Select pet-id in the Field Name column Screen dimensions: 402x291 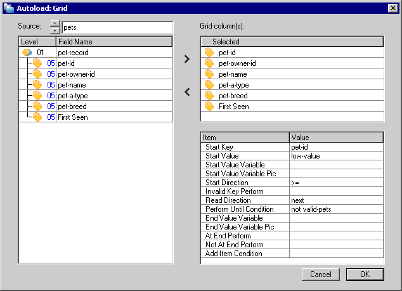coord(114,63)
